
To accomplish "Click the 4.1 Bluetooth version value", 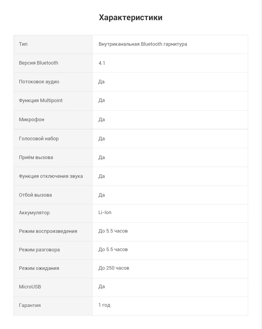I will (102, 63).
